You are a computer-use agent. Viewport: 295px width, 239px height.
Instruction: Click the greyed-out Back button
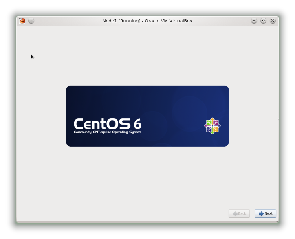pyautogui.click(x=239, y=213)
